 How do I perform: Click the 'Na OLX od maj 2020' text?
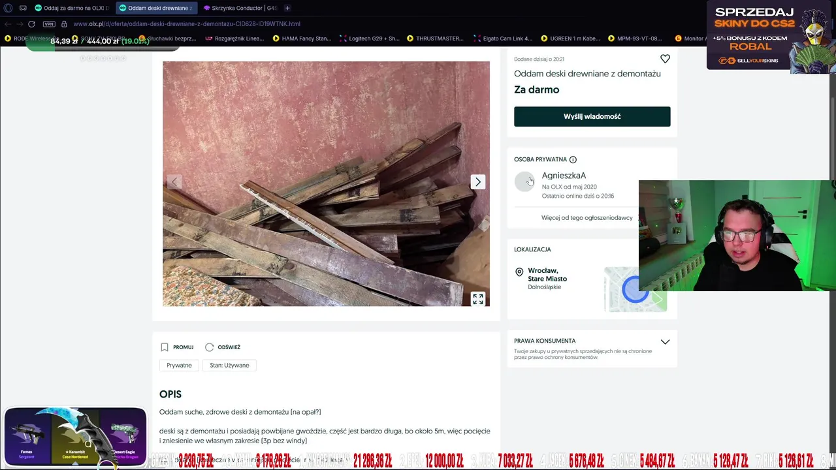click(569, 187)
